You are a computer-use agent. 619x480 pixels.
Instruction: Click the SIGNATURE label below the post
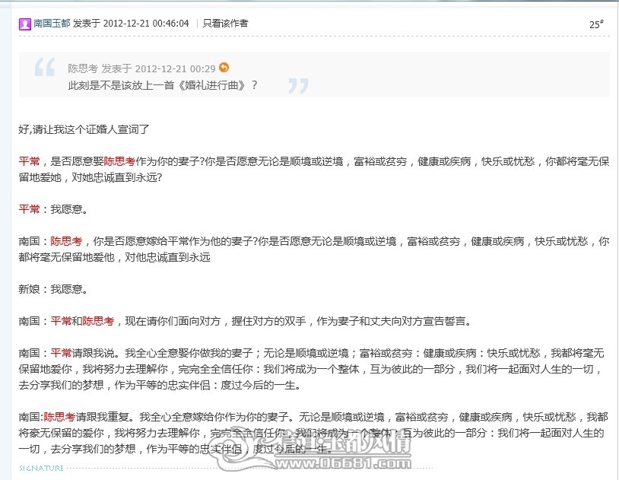[42, 468]
